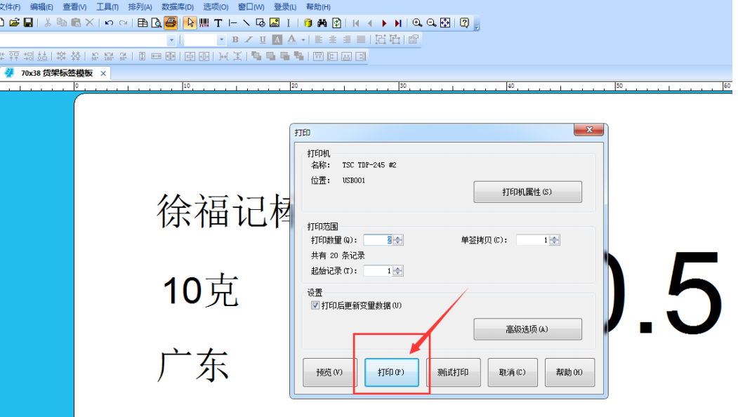Zoom in with the magnifier plus icon

pos(417,22)
